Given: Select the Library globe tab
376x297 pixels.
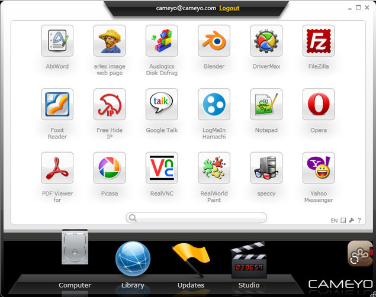Looking at the screenshot, I should click(133, 260).
